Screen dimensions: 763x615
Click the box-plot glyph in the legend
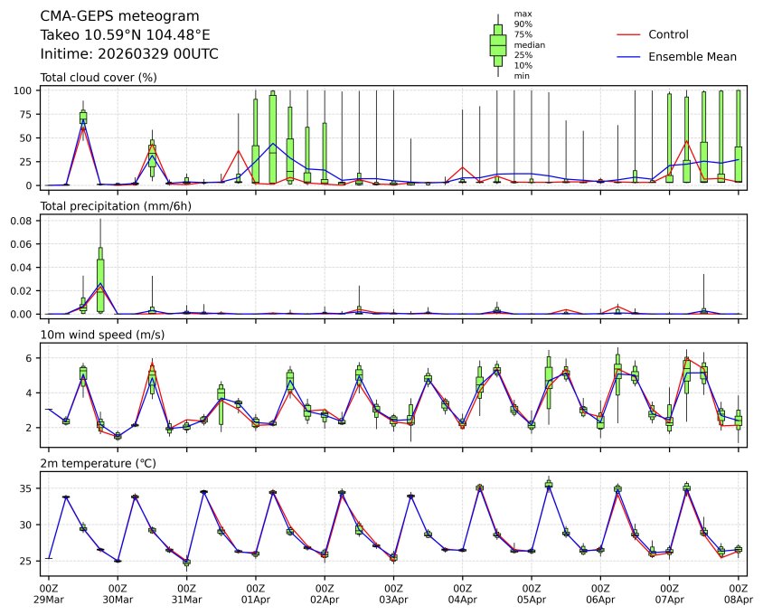[497, 44]
